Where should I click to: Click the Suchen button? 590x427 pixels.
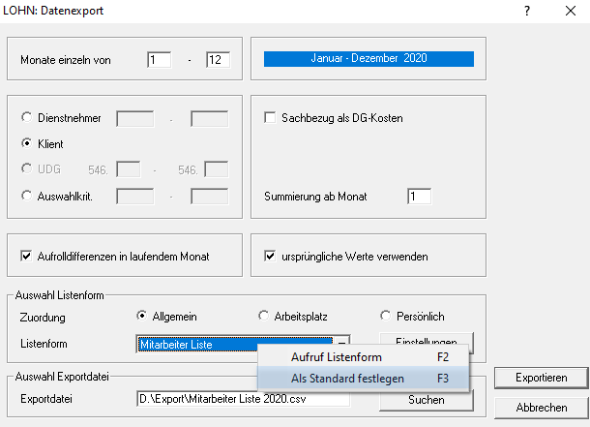pyautogui.click(x=426, y=399)
